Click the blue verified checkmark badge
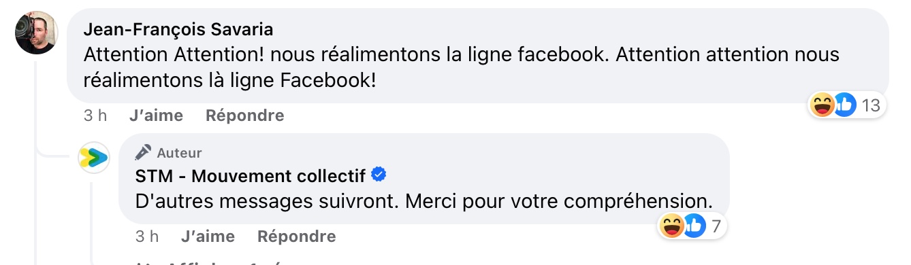911x265 pixels. click(379, 175)
